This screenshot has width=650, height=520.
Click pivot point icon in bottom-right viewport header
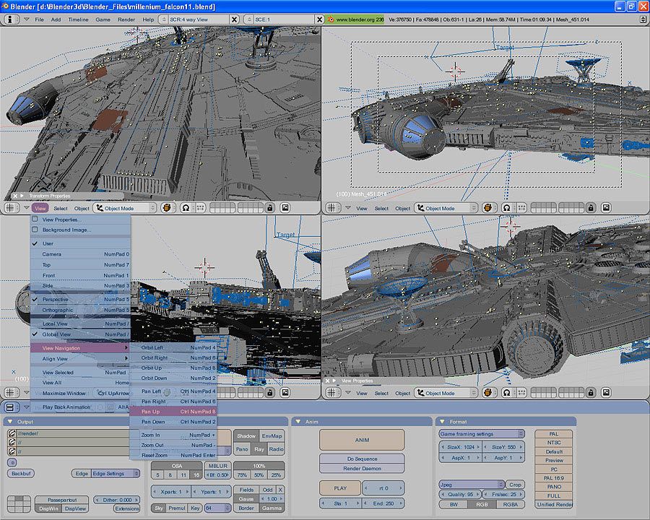click(506, 393)
